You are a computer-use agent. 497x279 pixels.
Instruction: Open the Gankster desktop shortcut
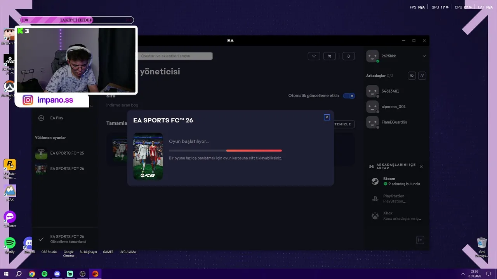coord(10,219)
